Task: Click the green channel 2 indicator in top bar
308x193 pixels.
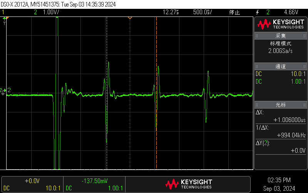Action: (x=35, y=12)
